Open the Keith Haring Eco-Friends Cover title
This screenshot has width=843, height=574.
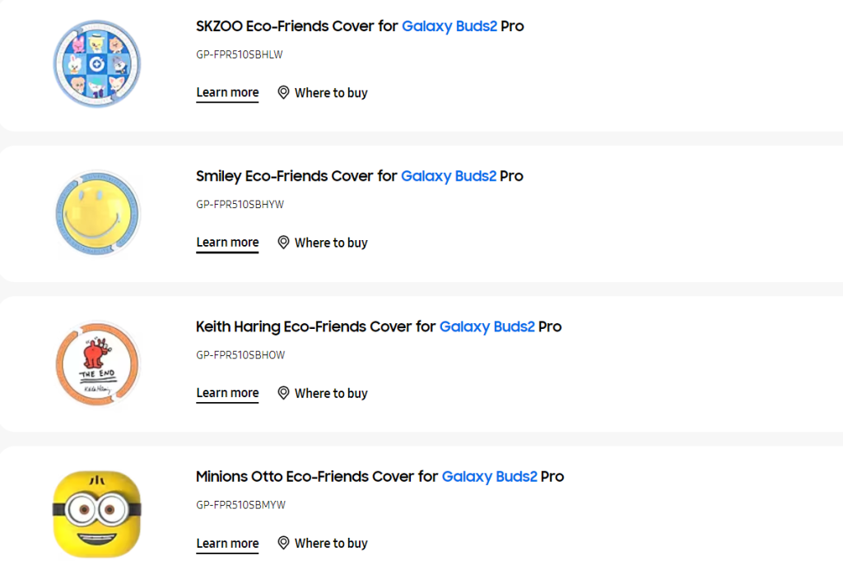tap(379, 326)
